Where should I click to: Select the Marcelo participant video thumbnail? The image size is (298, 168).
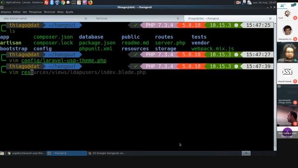tap(287, 116)
